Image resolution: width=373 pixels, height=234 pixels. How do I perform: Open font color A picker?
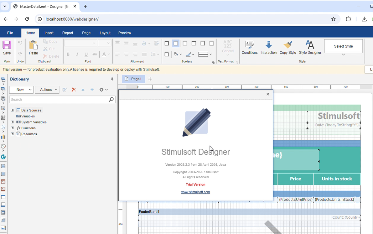[x=106, y=54]
